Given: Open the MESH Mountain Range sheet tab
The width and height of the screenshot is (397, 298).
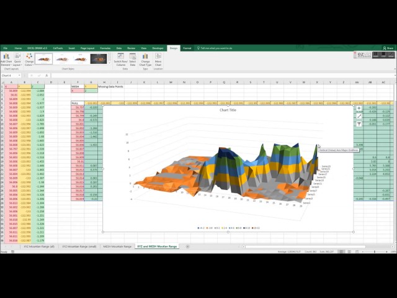Looking at the screenshot, I should pyautogui.click(x=117, y=246).
